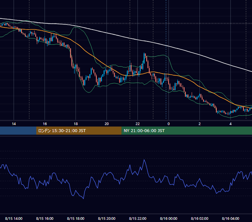Click the 8/16 02:00 date label
This screenshot has height=222, width=252.
200,218
